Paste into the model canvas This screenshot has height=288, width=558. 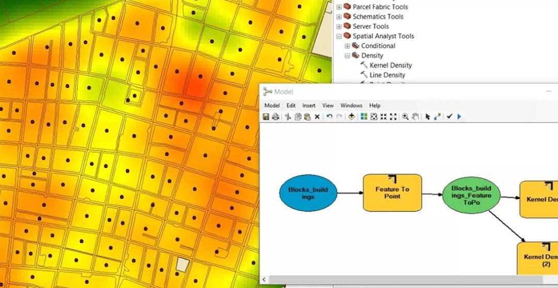[307, 116]
